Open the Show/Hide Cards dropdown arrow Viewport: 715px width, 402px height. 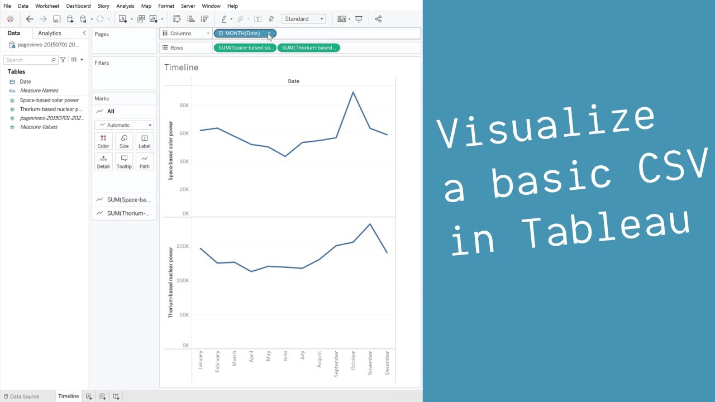tap(349, 19)
